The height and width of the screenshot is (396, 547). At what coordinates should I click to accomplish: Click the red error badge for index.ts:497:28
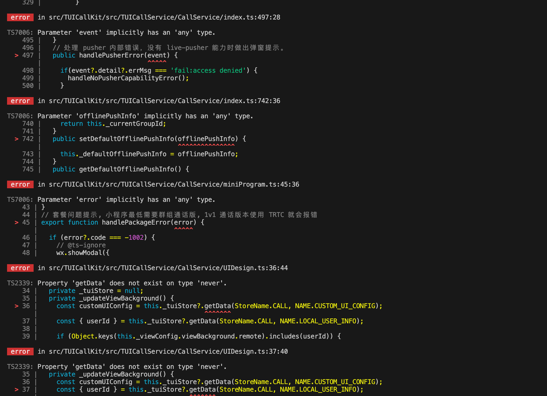20,17
